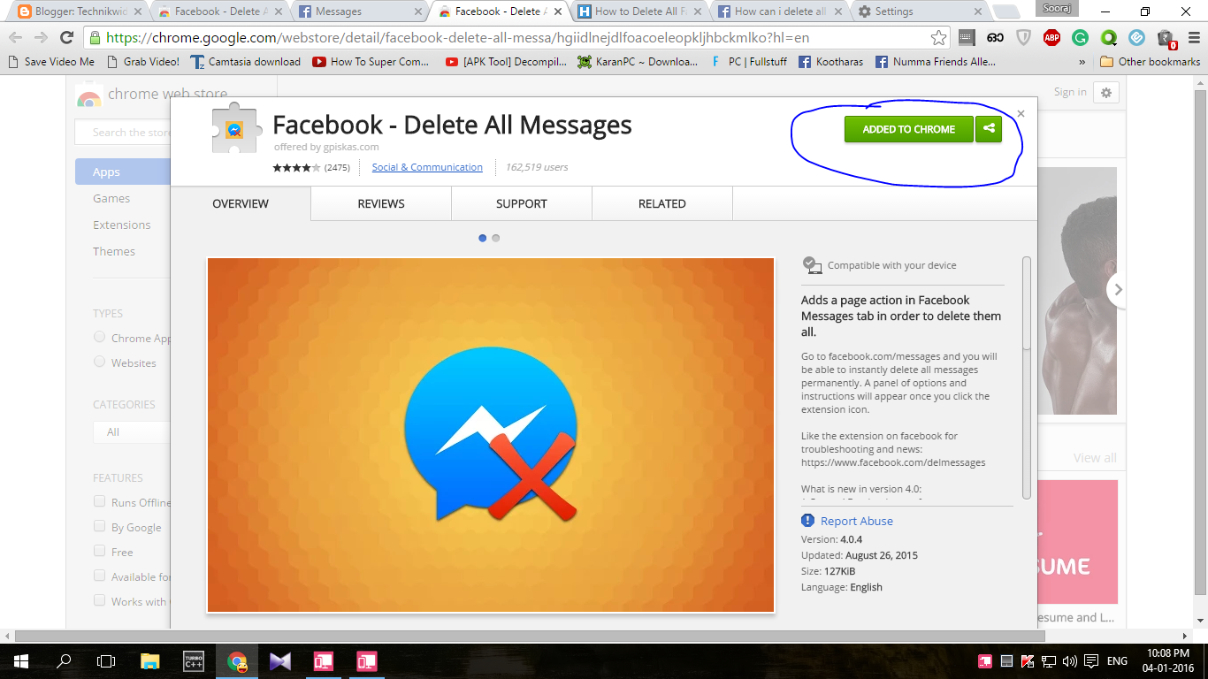Select first screenshot carousel dot
This screenshot has width=1208, height=679.
coord(482,238)
